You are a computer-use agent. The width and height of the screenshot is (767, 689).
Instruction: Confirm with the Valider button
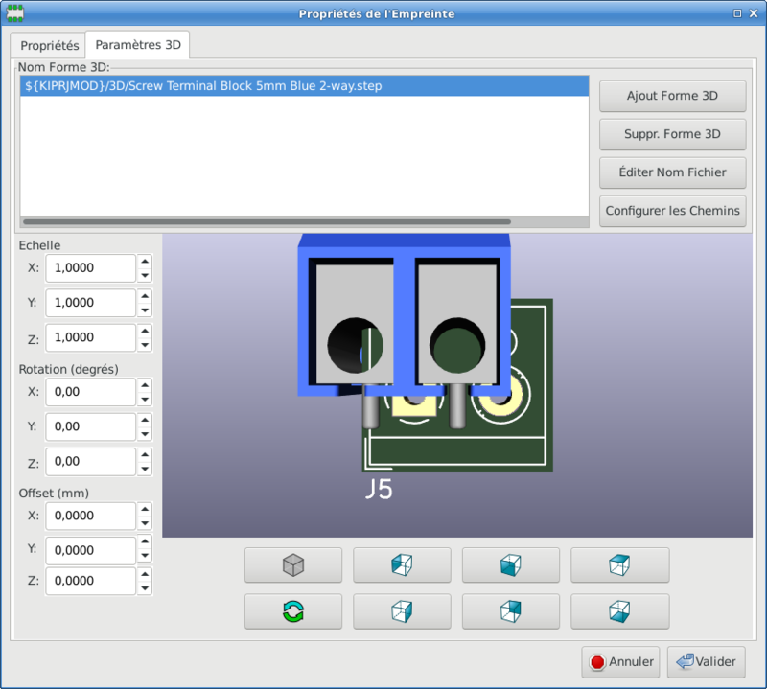coord(707,661)
